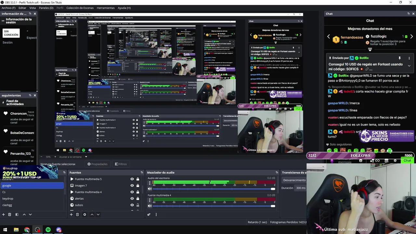
Task: Expand the Mejores donadores leaderboard
Action: [370, 49]
